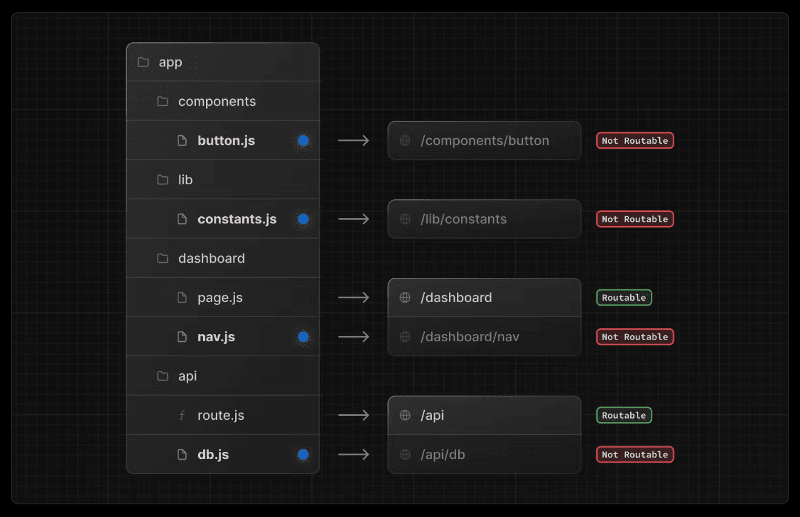Click the blue dot beside db.js

(x=303, y=455)
